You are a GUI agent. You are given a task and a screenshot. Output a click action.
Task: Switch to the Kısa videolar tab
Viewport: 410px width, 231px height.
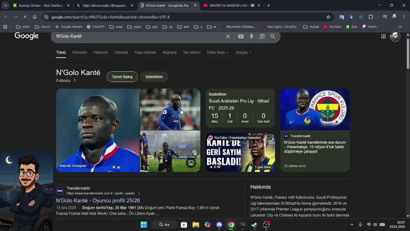145,52
